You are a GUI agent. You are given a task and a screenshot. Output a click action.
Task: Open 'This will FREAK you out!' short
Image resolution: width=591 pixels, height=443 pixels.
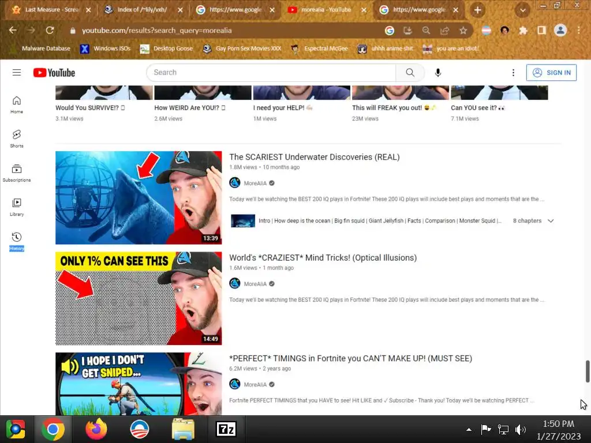[x=394, y=108]
